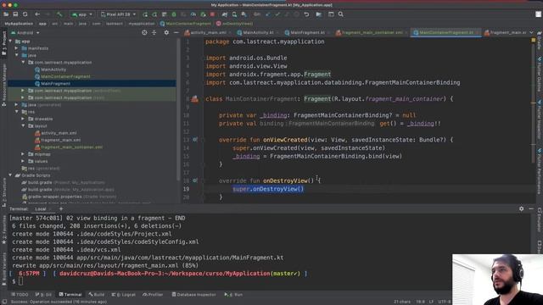Viewport: 543px width, 305px height.
Task: Open the Pixel API 28 device dropdown
Action: (118, 14)
